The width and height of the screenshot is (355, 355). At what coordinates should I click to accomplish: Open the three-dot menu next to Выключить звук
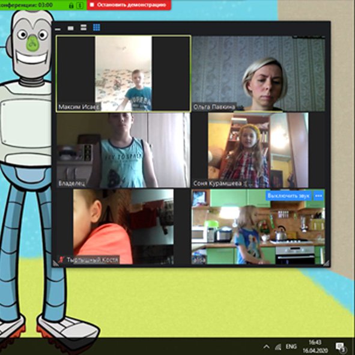[x=318, y=196]
